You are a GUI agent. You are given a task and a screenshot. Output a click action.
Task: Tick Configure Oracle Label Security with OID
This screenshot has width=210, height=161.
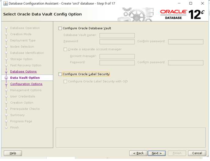point(65,81)
